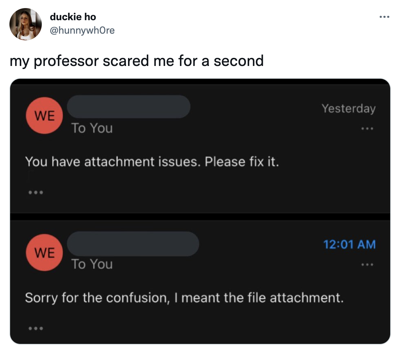This screenshot has width=401, height=354.
Task: Expand the redacted sender name field
Action: (129, 106)
